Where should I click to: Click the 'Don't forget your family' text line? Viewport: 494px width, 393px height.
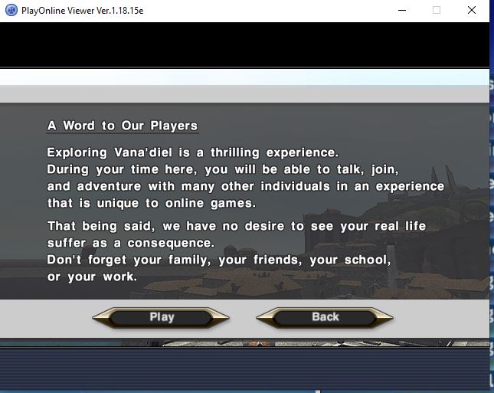(x=219, y=260)
